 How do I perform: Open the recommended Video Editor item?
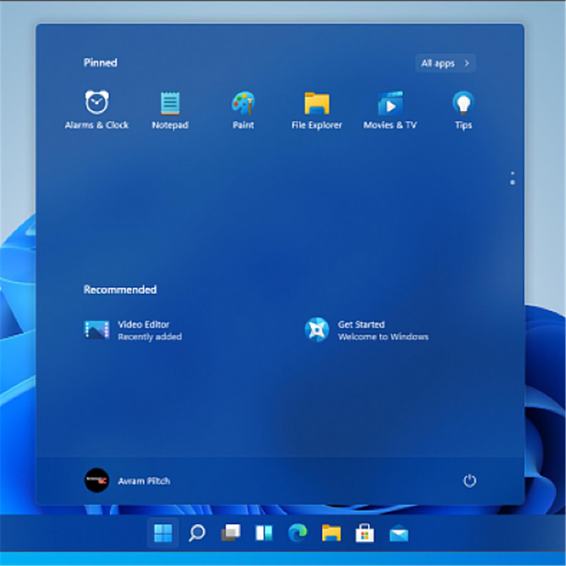coord(133,330)
